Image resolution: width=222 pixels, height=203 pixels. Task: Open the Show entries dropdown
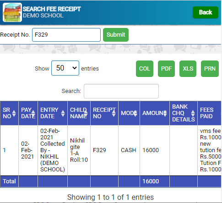[65, 68]
